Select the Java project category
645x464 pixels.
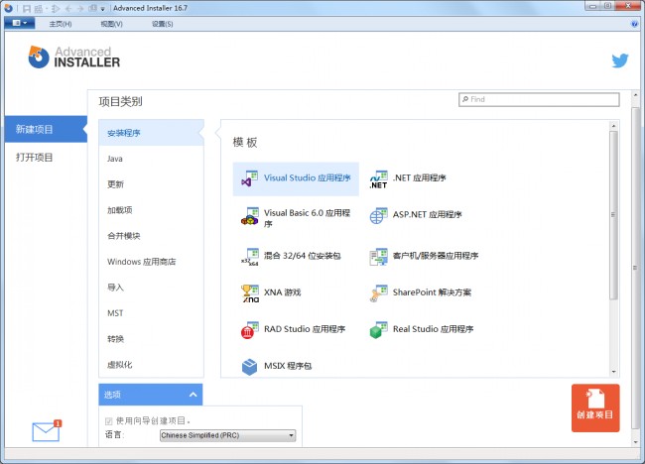click(x=151, y=159)
